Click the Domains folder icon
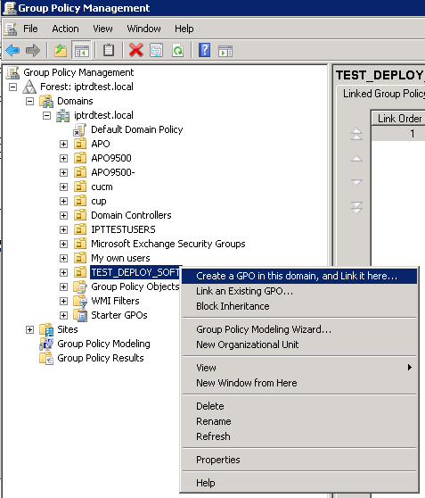Screen dimensions: 425x498 click(46, 101)
